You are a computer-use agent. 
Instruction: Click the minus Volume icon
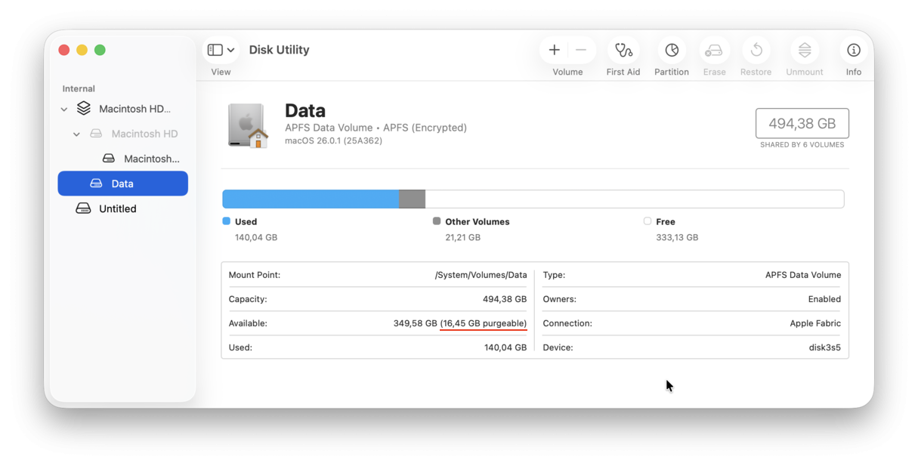580,50
